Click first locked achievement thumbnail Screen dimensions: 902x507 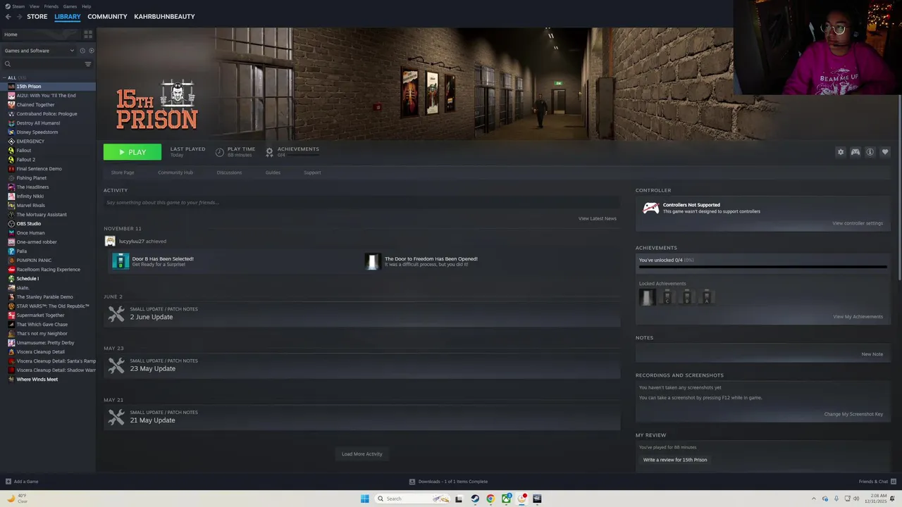coord(647,297)
